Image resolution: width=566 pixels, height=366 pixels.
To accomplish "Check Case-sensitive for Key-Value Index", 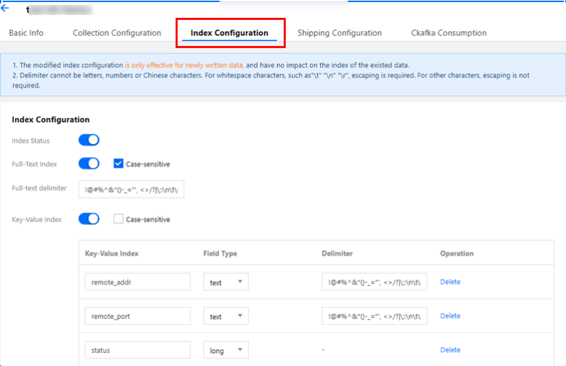I will pos(119,219).
